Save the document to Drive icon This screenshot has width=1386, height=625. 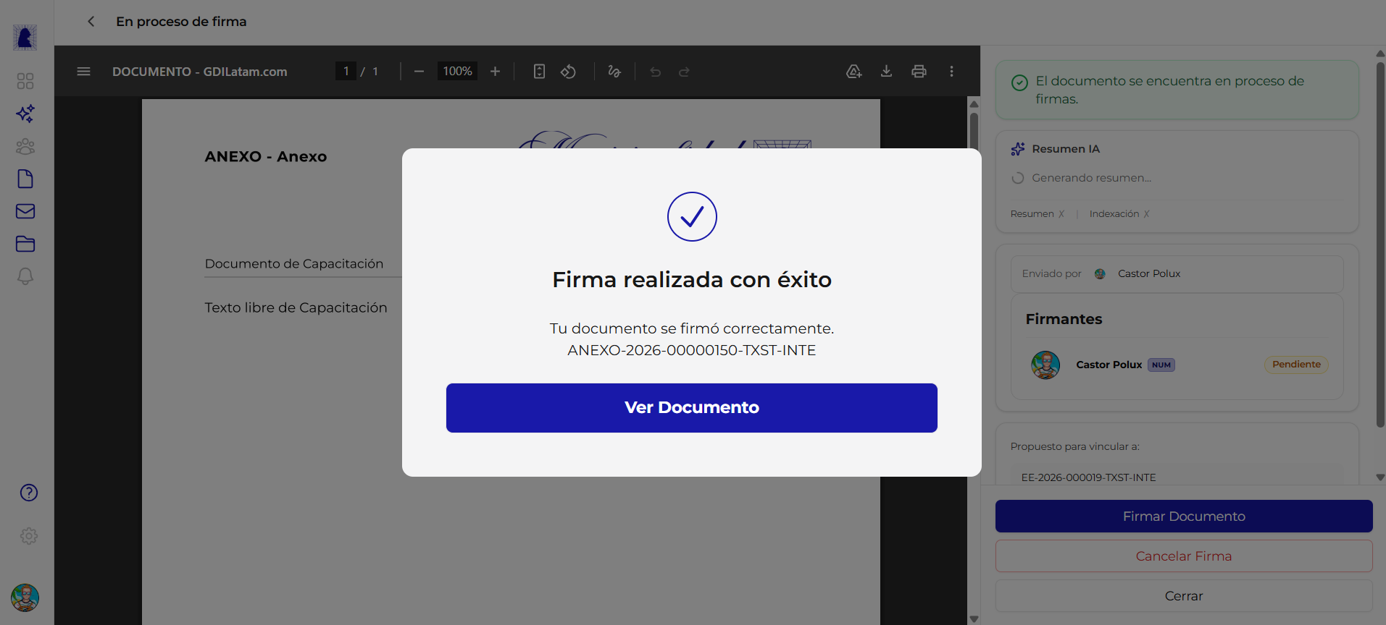853,72
